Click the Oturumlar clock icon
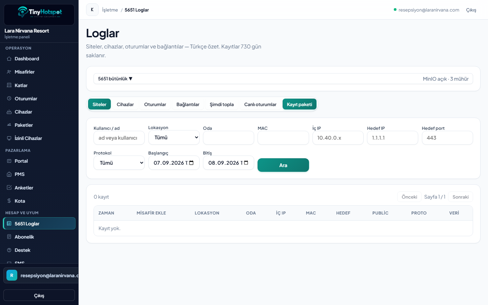 click(x=9, y=99)
